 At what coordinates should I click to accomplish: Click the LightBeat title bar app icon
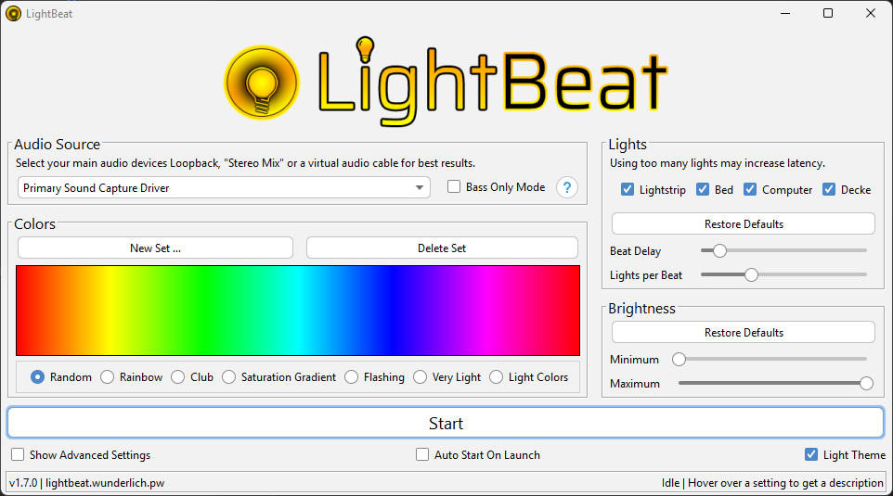[x=13, y=14]
